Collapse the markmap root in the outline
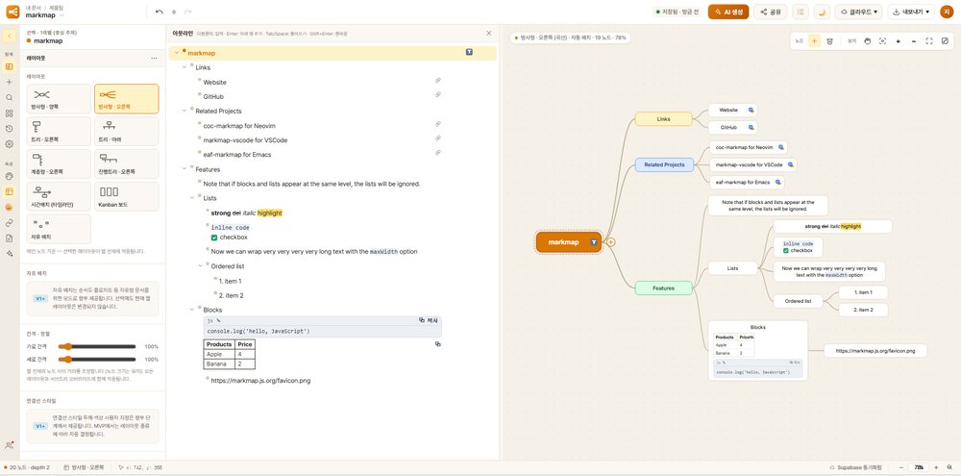This screenshot has height=476, width=961. point(177,53)
